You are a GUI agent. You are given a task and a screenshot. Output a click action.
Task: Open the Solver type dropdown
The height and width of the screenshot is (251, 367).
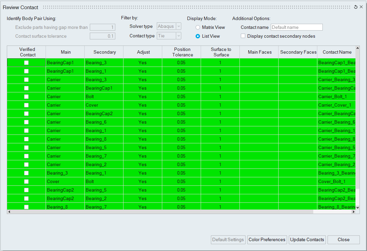[x=169, y=26]
